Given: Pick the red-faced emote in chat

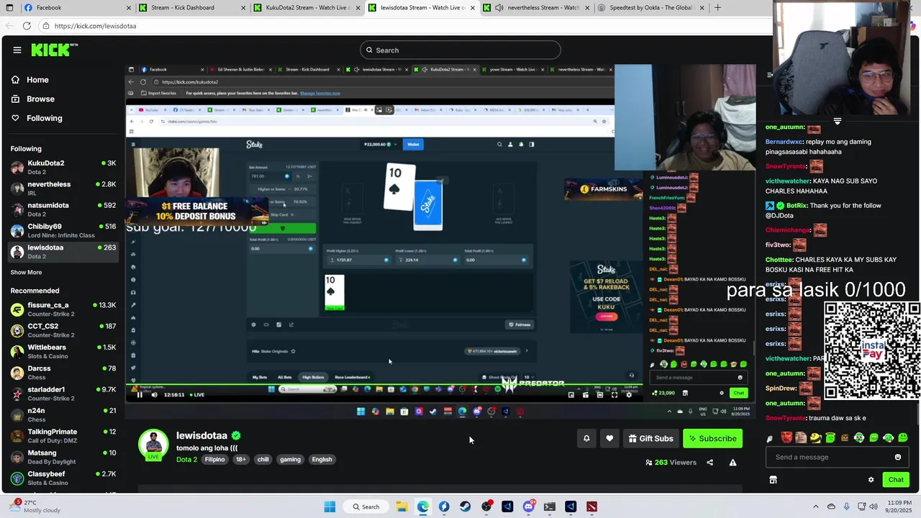Looking at the screenshot, I should (x=786, y=437).
